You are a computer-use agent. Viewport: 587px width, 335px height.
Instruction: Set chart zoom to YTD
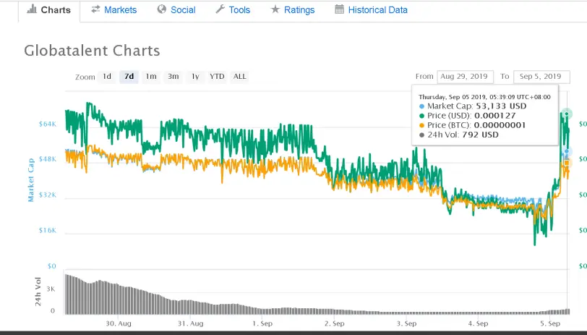[x=217, y=77]
